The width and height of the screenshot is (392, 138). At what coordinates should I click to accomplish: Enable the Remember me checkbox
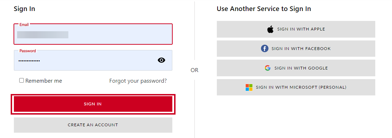pyautogui.click(x=21, y=81)
